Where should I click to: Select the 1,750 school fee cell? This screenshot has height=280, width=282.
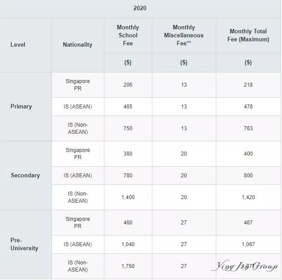128,266
